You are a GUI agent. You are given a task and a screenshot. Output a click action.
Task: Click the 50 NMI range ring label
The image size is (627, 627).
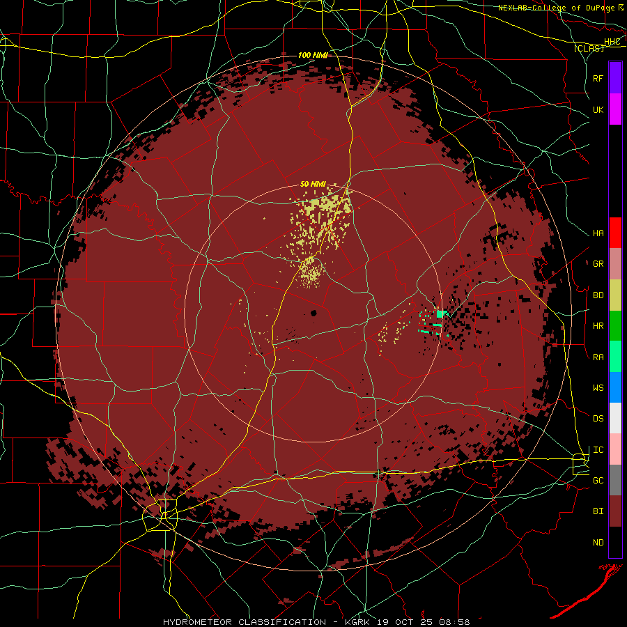pyautogui.click(x=313, y=185)
